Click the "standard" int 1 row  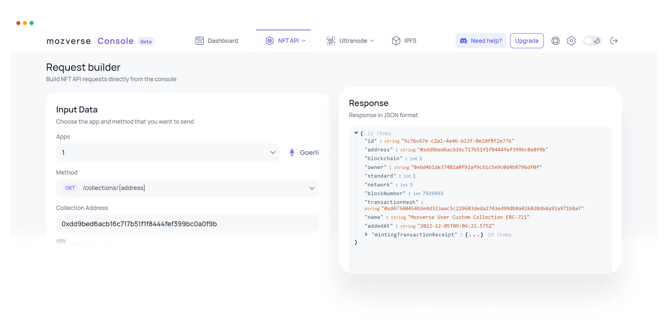pyautogui.click(x=390, y=176)
